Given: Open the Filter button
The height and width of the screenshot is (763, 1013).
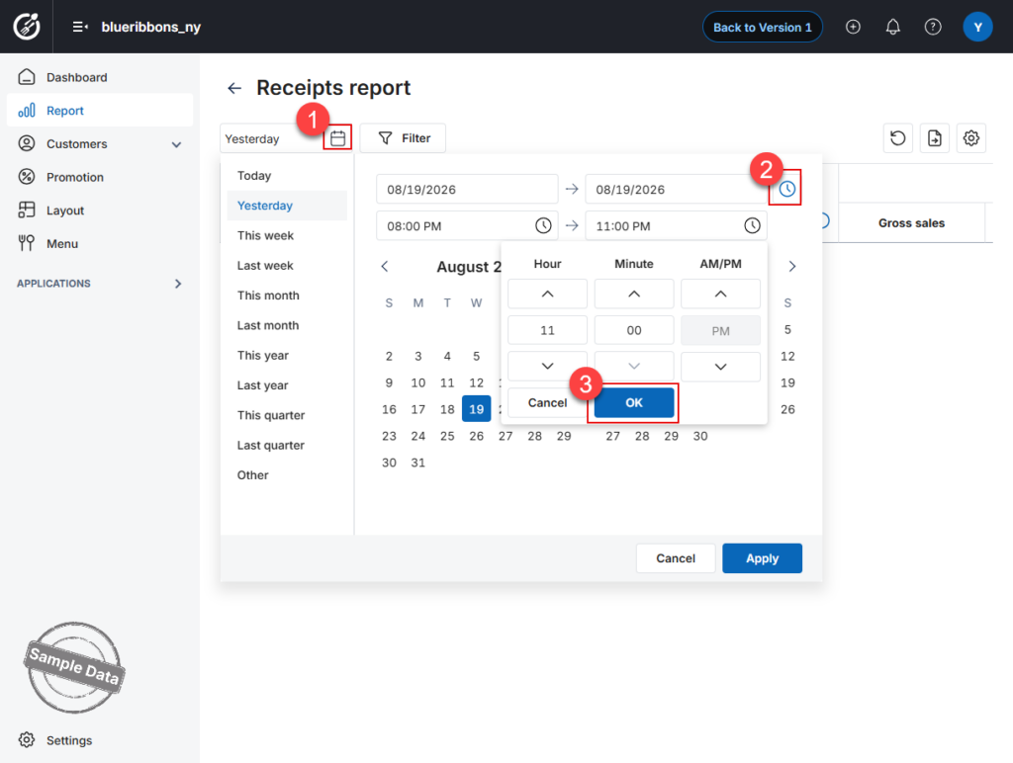Looking at the screenshot, I should [403, 138].
